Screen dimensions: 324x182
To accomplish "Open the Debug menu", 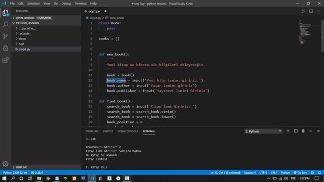I will (x=66, y=4).
